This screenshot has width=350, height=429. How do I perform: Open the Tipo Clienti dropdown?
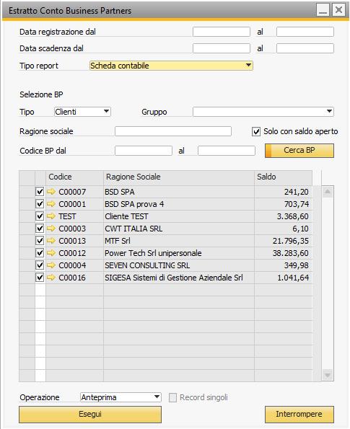(82, 112)
